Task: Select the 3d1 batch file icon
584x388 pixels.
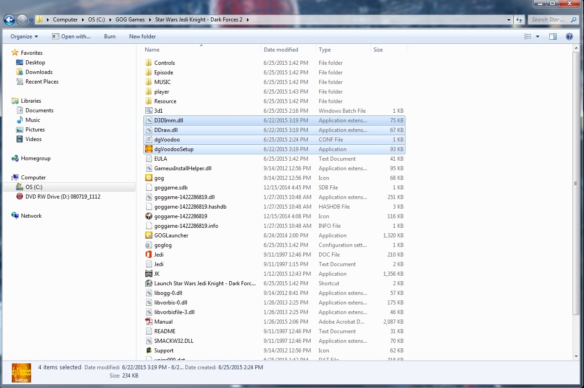Action: 148,111
